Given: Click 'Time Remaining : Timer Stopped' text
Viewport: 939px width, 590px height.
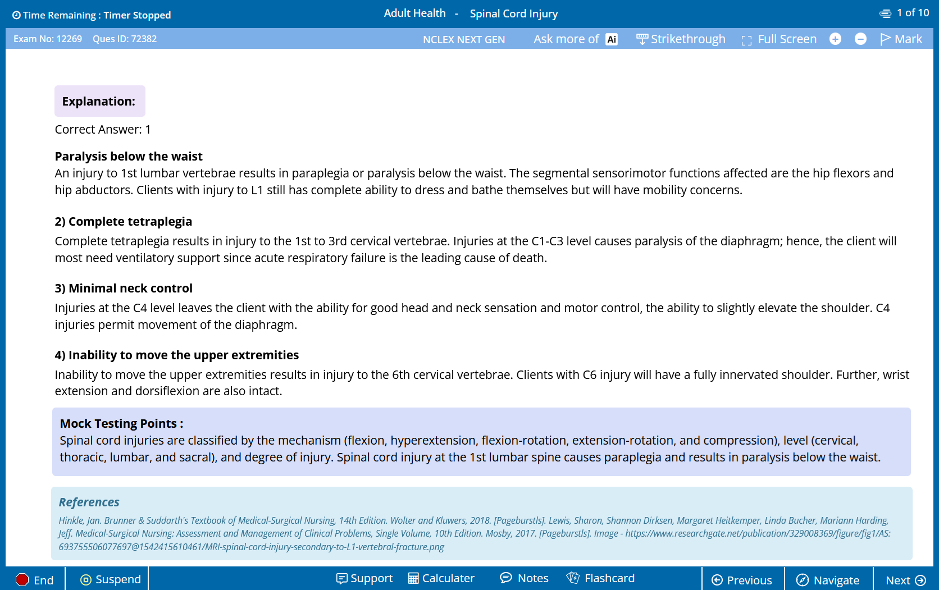Looking at the screenshot, I should click(x=97, y=15).
